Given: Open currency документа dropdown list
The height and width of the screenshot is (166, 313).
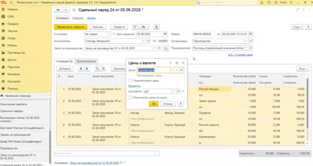Looking at the screenshot, I should pos(174,91).
